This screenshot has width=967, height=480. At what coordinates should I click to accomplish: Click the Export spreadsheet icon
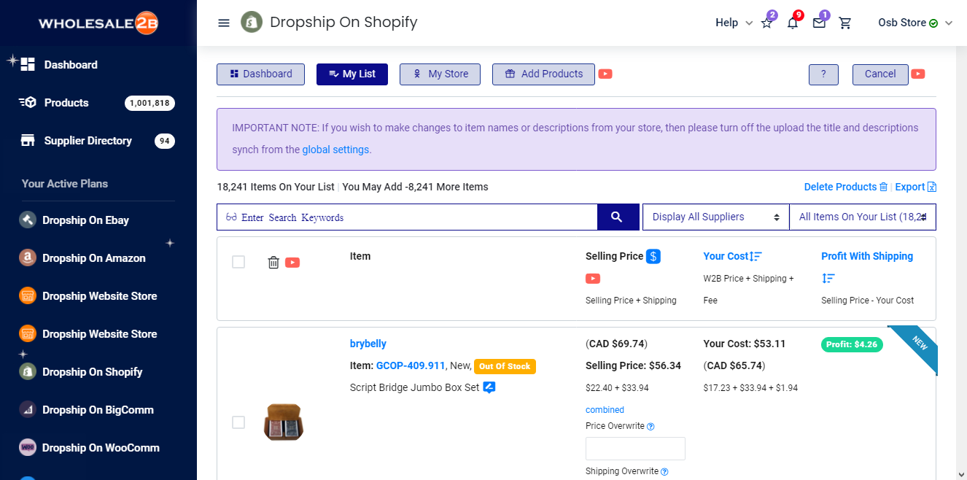pos(932,187)
